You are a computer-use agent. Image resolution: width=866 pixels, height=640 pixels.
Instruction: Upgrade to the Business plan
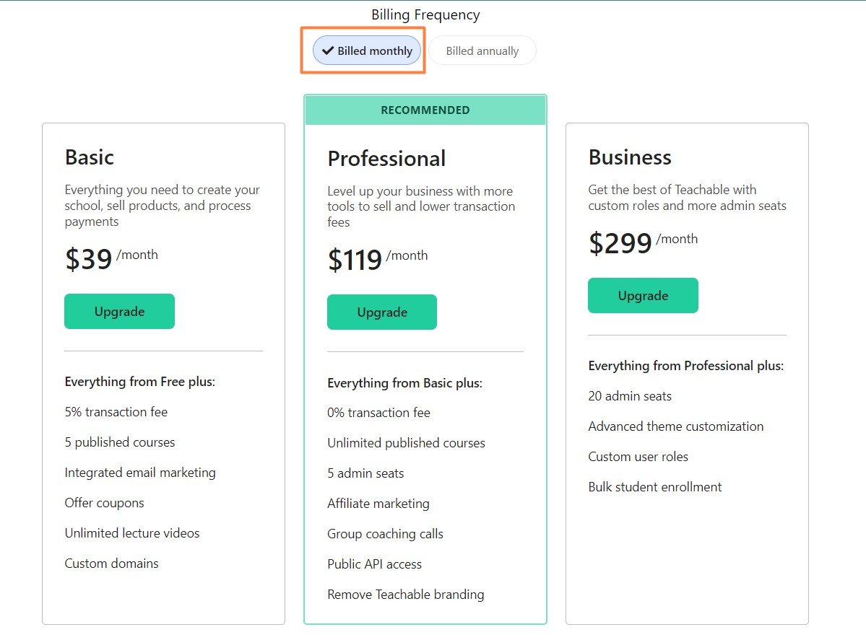643,296
